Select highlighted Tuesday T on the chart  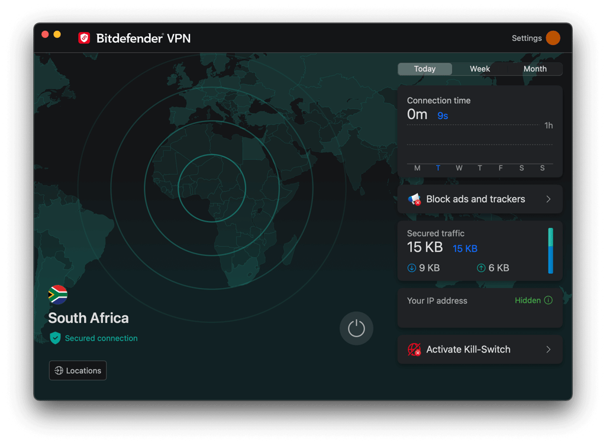click(438, 168)
